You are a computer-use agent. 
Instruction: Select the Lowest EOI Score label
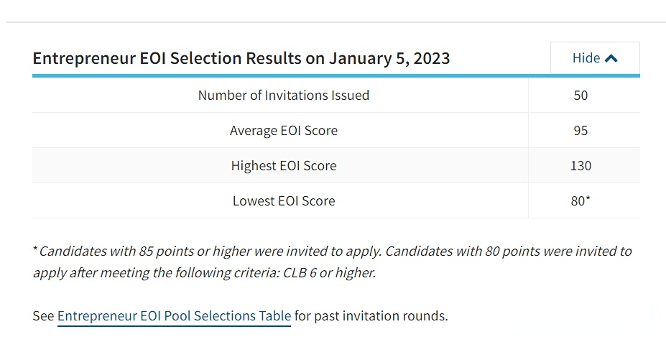[283, 200]
